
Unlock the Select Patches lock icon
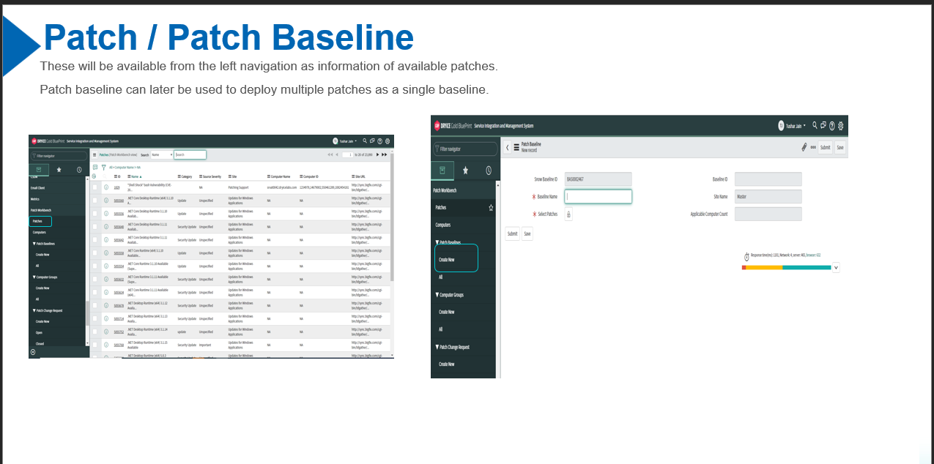click(x=569, y=214)
